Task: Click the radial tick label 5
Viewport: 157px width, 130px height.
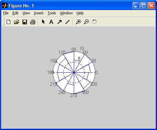Action: (79, 59)
